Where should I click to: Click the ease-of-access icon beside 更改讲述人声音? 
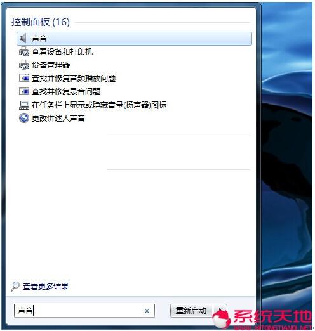click(24, 118)
